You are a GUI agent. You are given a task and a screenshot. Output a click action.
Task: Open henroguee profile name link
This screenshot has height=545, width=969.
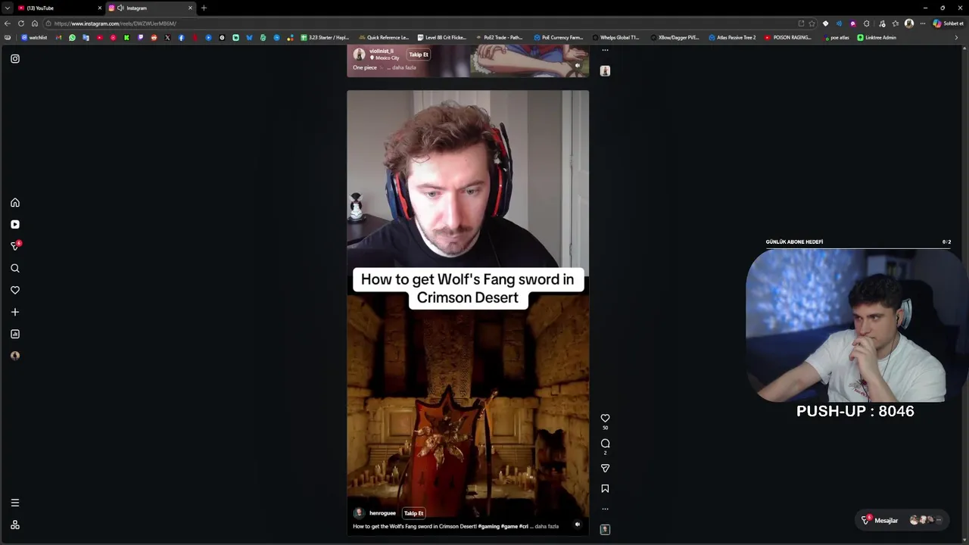pos(382,513)
